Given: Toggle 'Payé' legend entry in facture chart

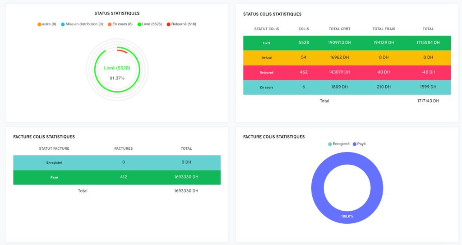Looking at the screenshot, I should click(x=359, y=144).
